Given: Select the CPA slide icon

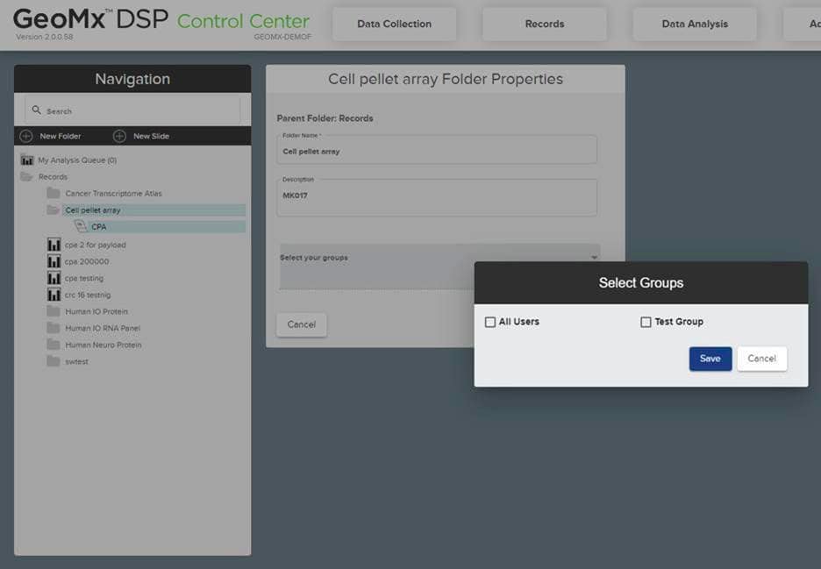Looking at the screenshot, I should (81, 227).
